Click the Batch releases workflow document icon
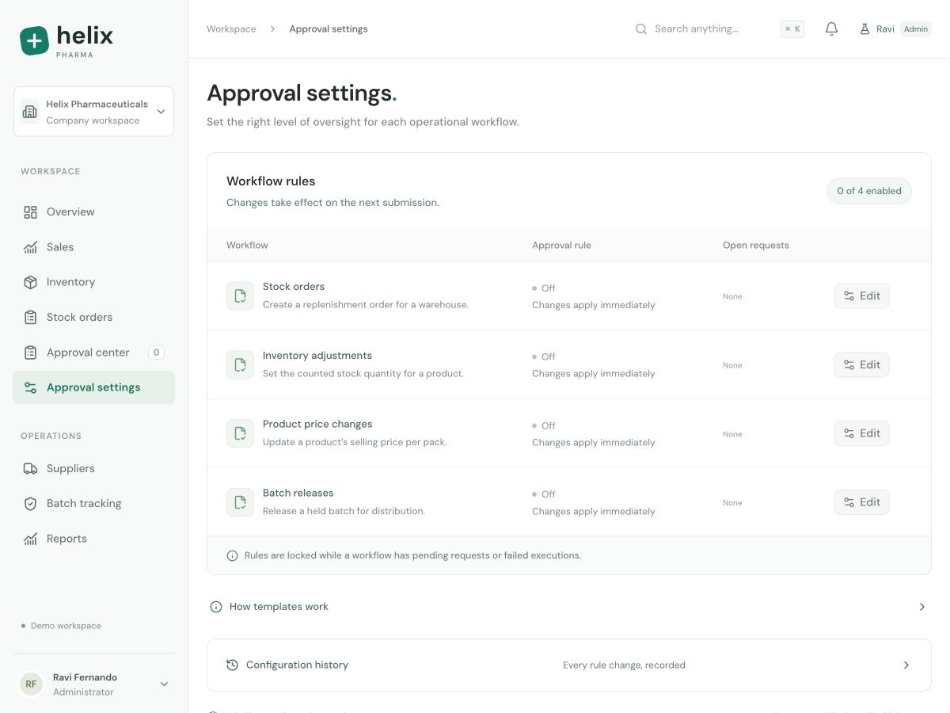Viewport: 950px width, 713px height. click(x=241, y=502)
